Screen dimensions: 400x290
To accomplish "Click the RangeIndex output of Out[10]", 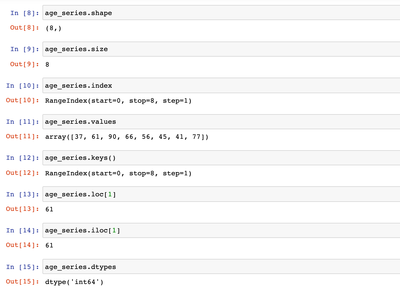I will point(118,101).
